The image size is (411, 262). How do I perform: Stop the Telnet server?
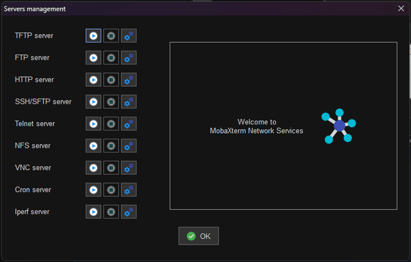click(x=111, y=124)
